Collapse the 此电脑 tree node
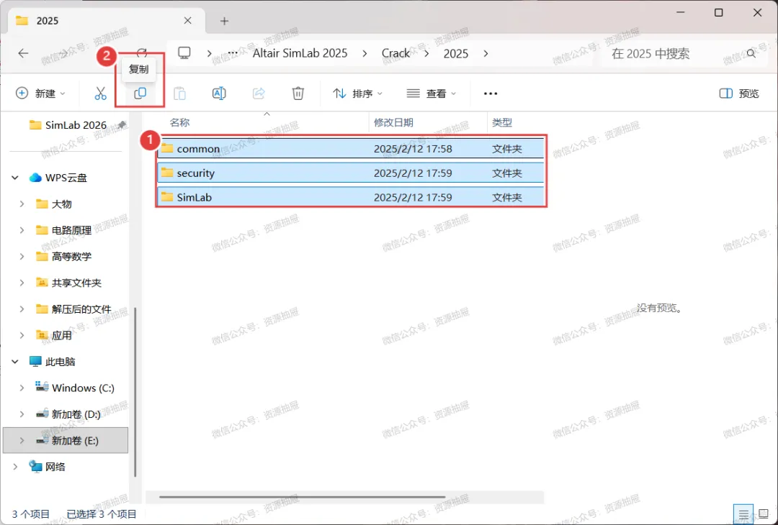 pyautogui.click(x=15, y=362)
